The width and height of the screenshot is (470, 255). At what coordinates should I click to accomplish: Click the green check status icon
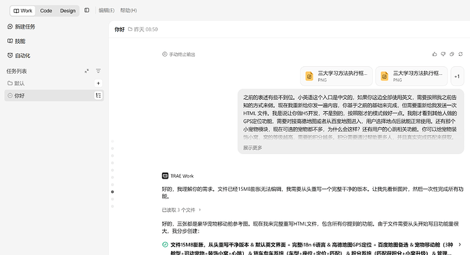[165, 245]
